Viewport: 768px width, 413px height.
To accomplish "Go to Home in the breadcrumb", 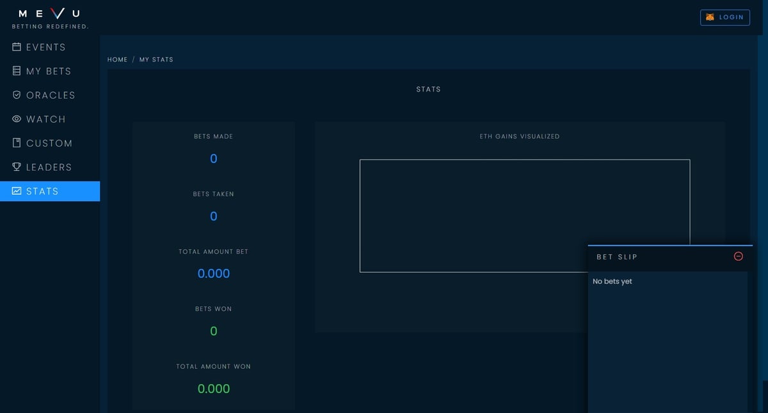I will (x=117, y=60).
